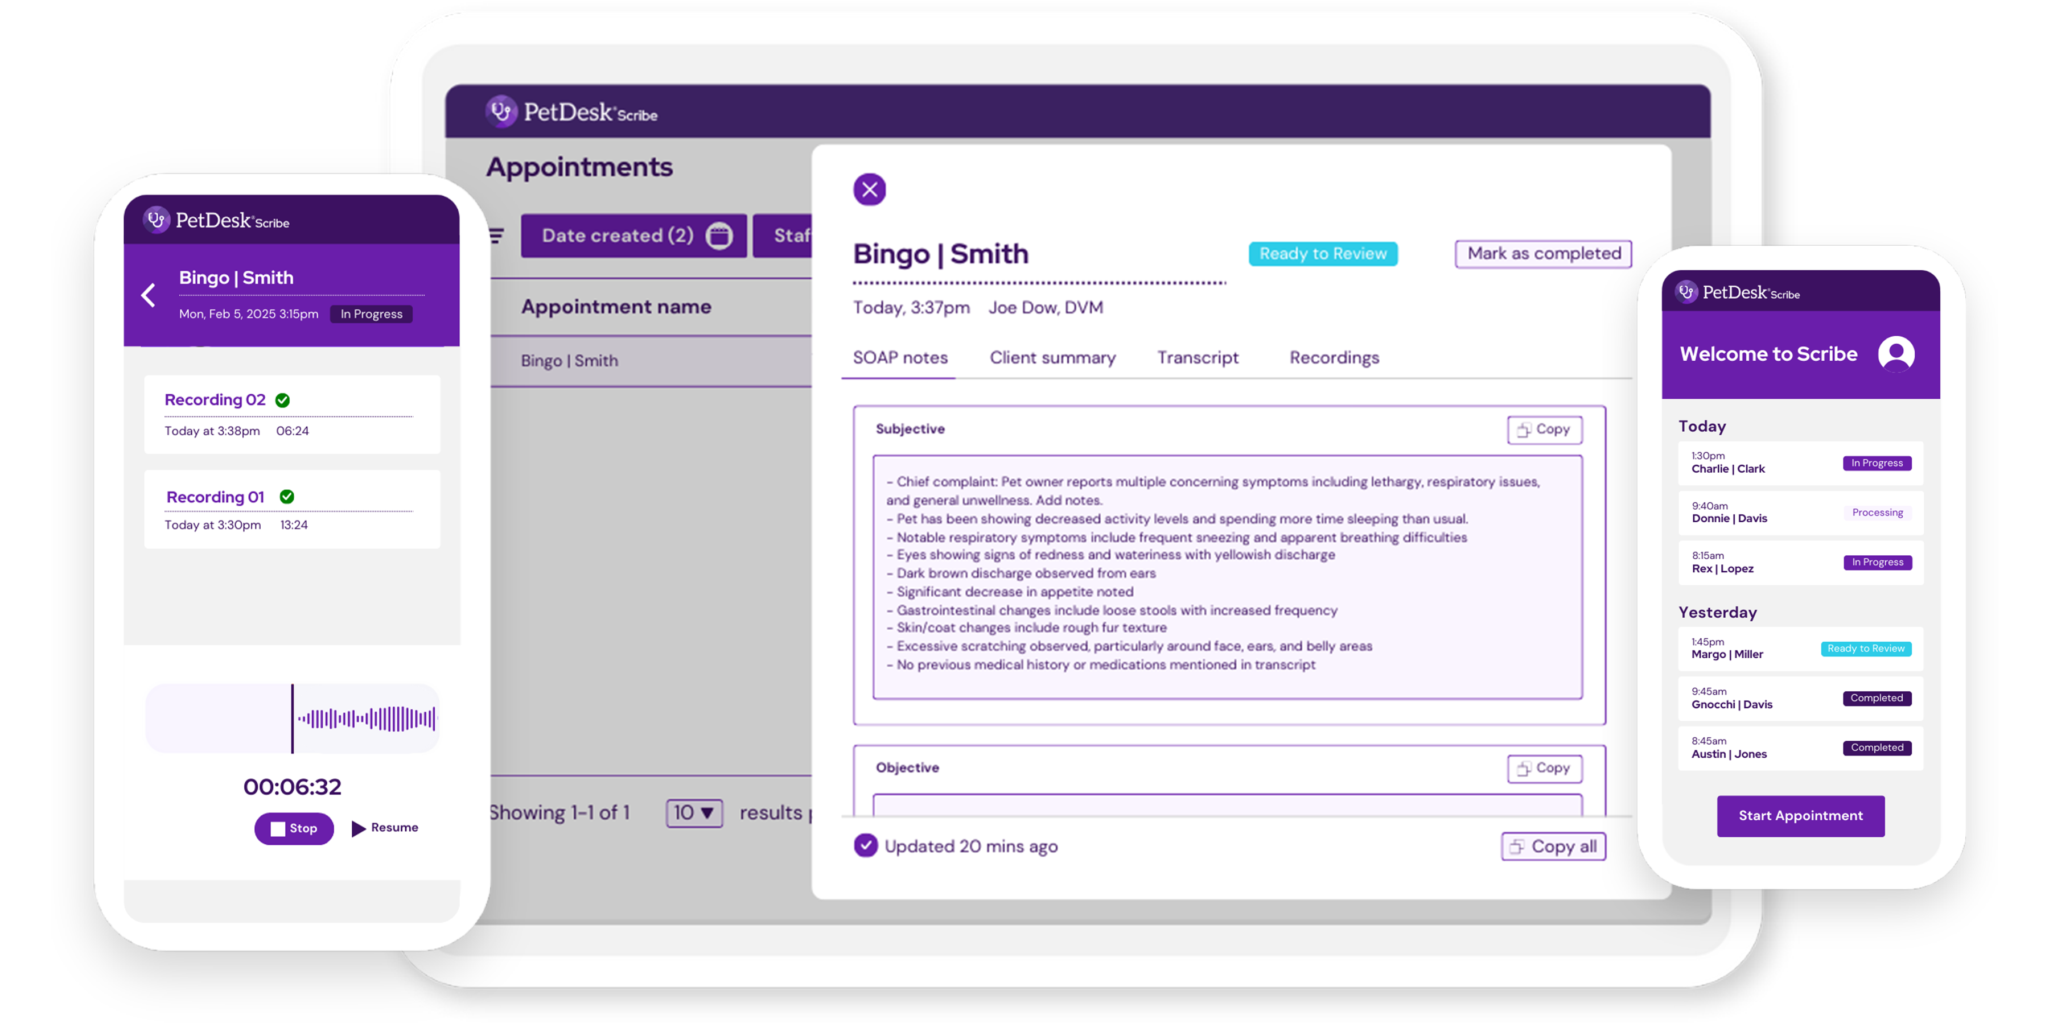Open the user profile avatar on Welcome screen
This screenshot has height=1024, width=2049.
point(1895,353)
